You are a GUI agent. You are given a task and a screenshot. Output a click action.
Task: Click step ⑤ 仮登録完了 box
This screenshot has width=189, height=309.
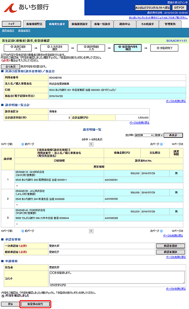(x=164, y=48)
